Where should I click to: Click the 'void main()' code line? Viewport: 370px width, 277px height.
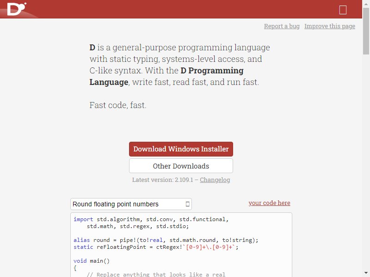coord(92,261)
